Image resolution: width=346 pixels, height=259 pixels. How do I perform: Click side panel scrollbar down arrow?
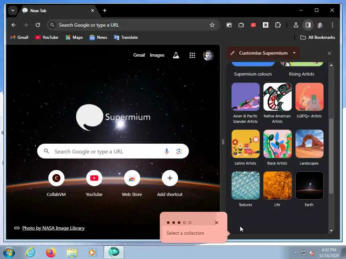[x=331, y=231]
